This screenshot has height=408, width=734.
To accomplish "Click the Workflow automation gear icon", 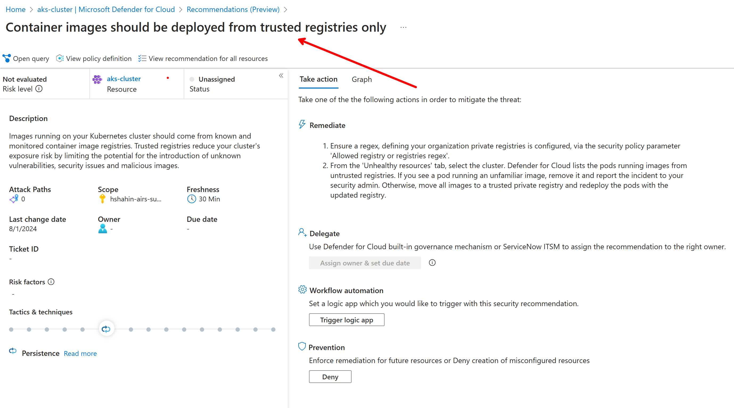I will pos(302,290).
